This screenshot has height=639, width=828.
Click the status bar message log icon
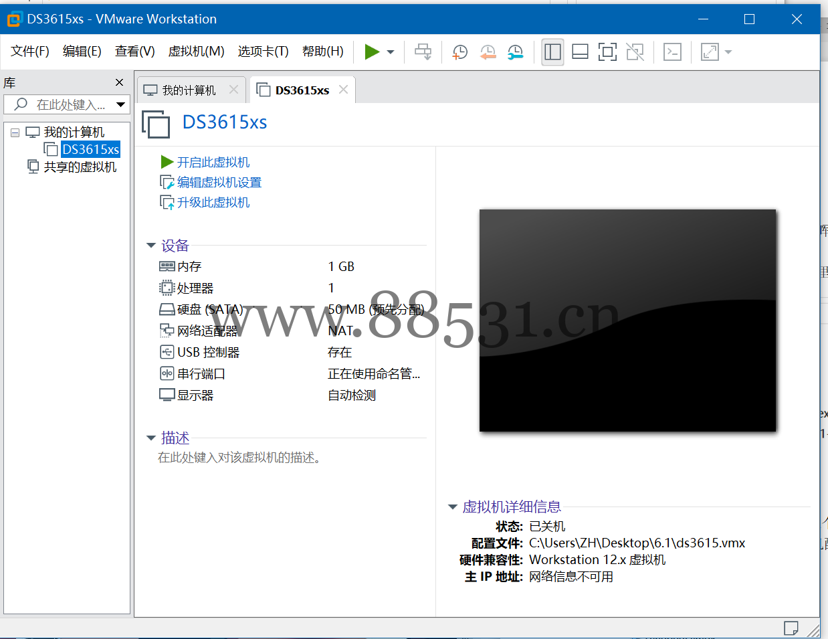[x=791, y=628]
